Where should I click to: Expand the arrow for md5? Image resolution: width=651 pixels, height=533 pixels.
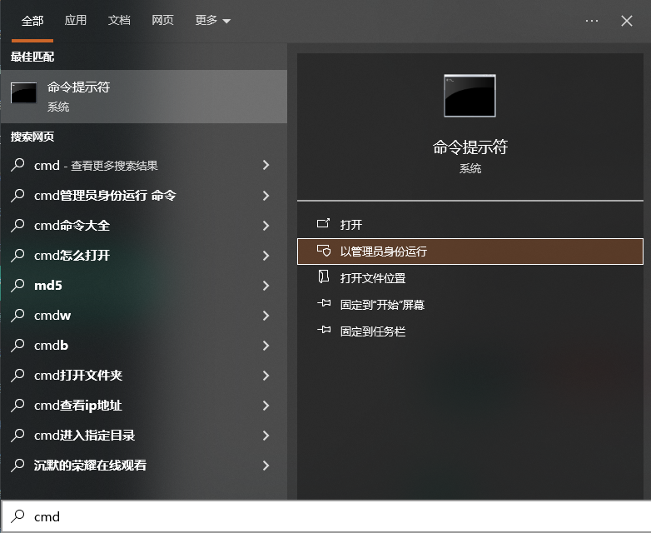(266, 285)
